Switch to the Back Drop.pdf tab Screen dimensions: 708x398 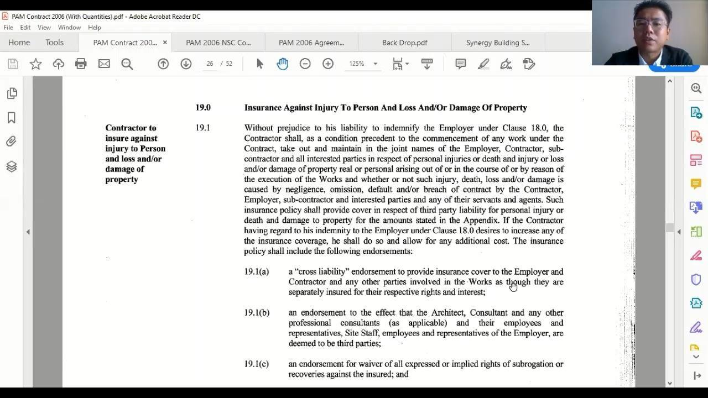tap(405, 43)
